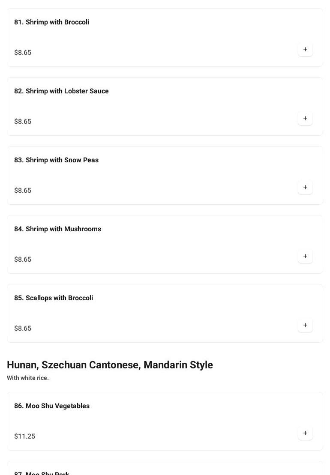Open item 81. Shrimp with Broccoli
Viewport: 330px width, 475px height.
[x=51, y=22]
